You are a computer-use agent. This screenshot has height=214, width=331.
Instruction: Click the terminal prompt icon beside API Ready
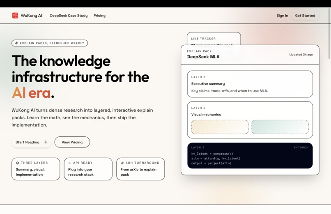point(70,163)
